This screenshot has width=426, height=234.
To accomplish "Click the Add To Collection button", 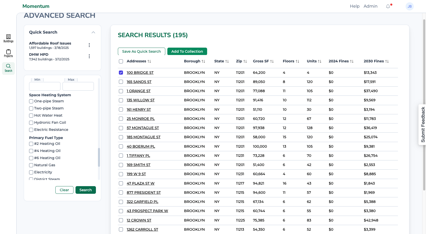I will (187, 51).
